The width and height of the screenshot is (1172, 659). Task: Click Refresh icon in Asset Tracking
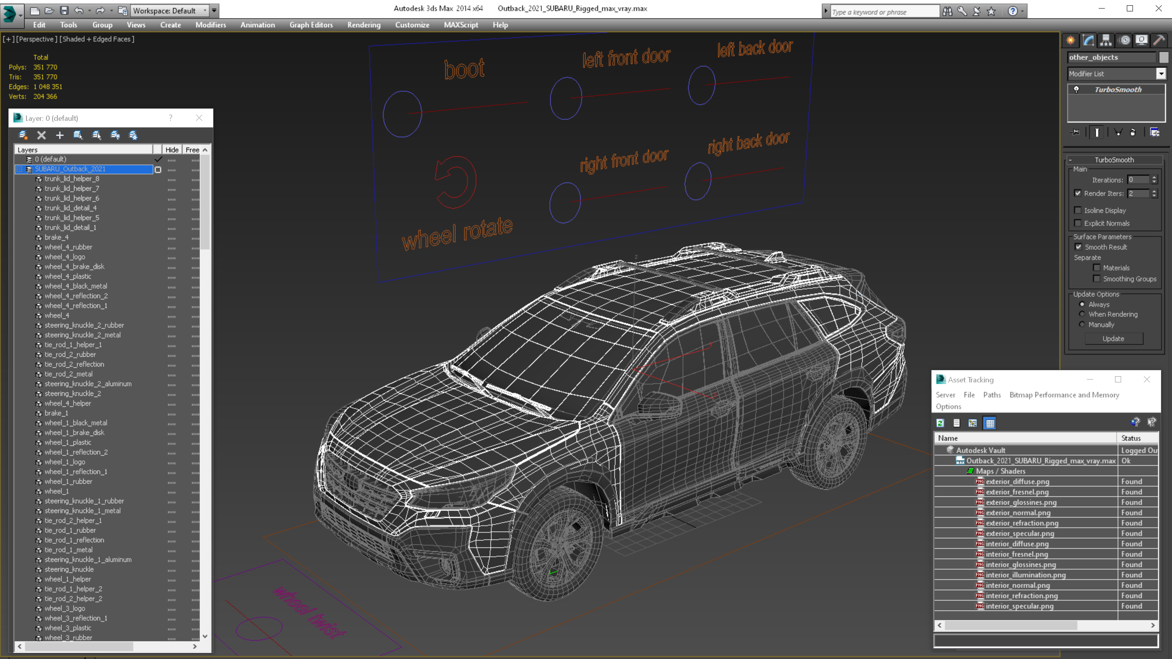tap(940, 423)
